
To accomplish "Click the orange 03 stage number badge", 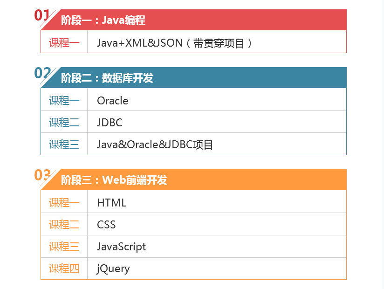I will [42, 175].
